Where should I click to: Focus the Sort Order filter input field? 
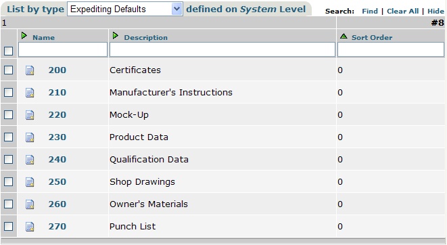[391, 49]
